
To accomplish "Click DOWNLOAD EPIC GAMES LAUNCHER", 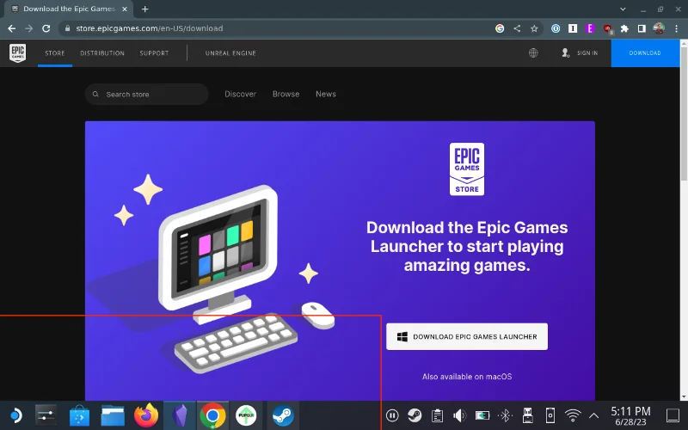I will pyautogui.click(x=467, y=336).
